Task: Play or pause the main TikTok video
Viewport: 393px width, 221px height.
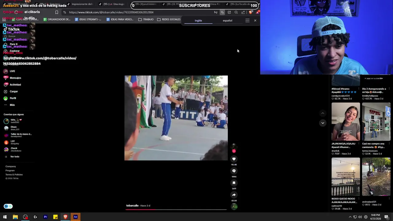Action: 176,118
